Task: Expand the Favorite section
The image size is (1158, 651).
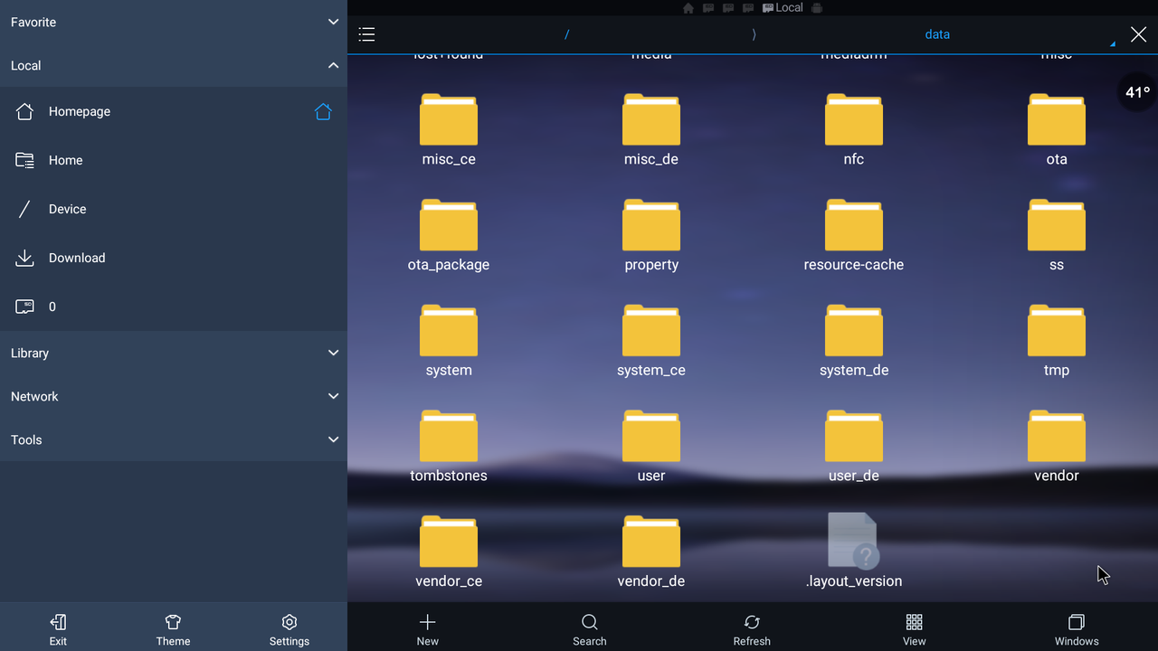Action: pyautogui.click(x=174, y=22)
